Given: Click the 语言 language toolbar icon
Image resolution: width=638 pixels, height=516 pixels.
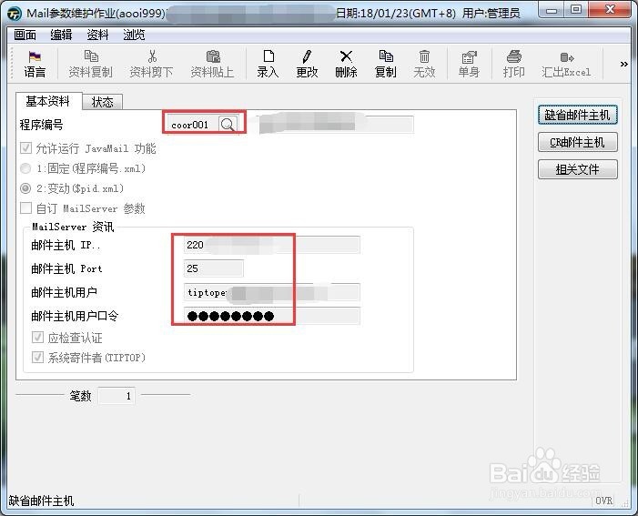Looking at the screenshot, I should click(35, 64).
